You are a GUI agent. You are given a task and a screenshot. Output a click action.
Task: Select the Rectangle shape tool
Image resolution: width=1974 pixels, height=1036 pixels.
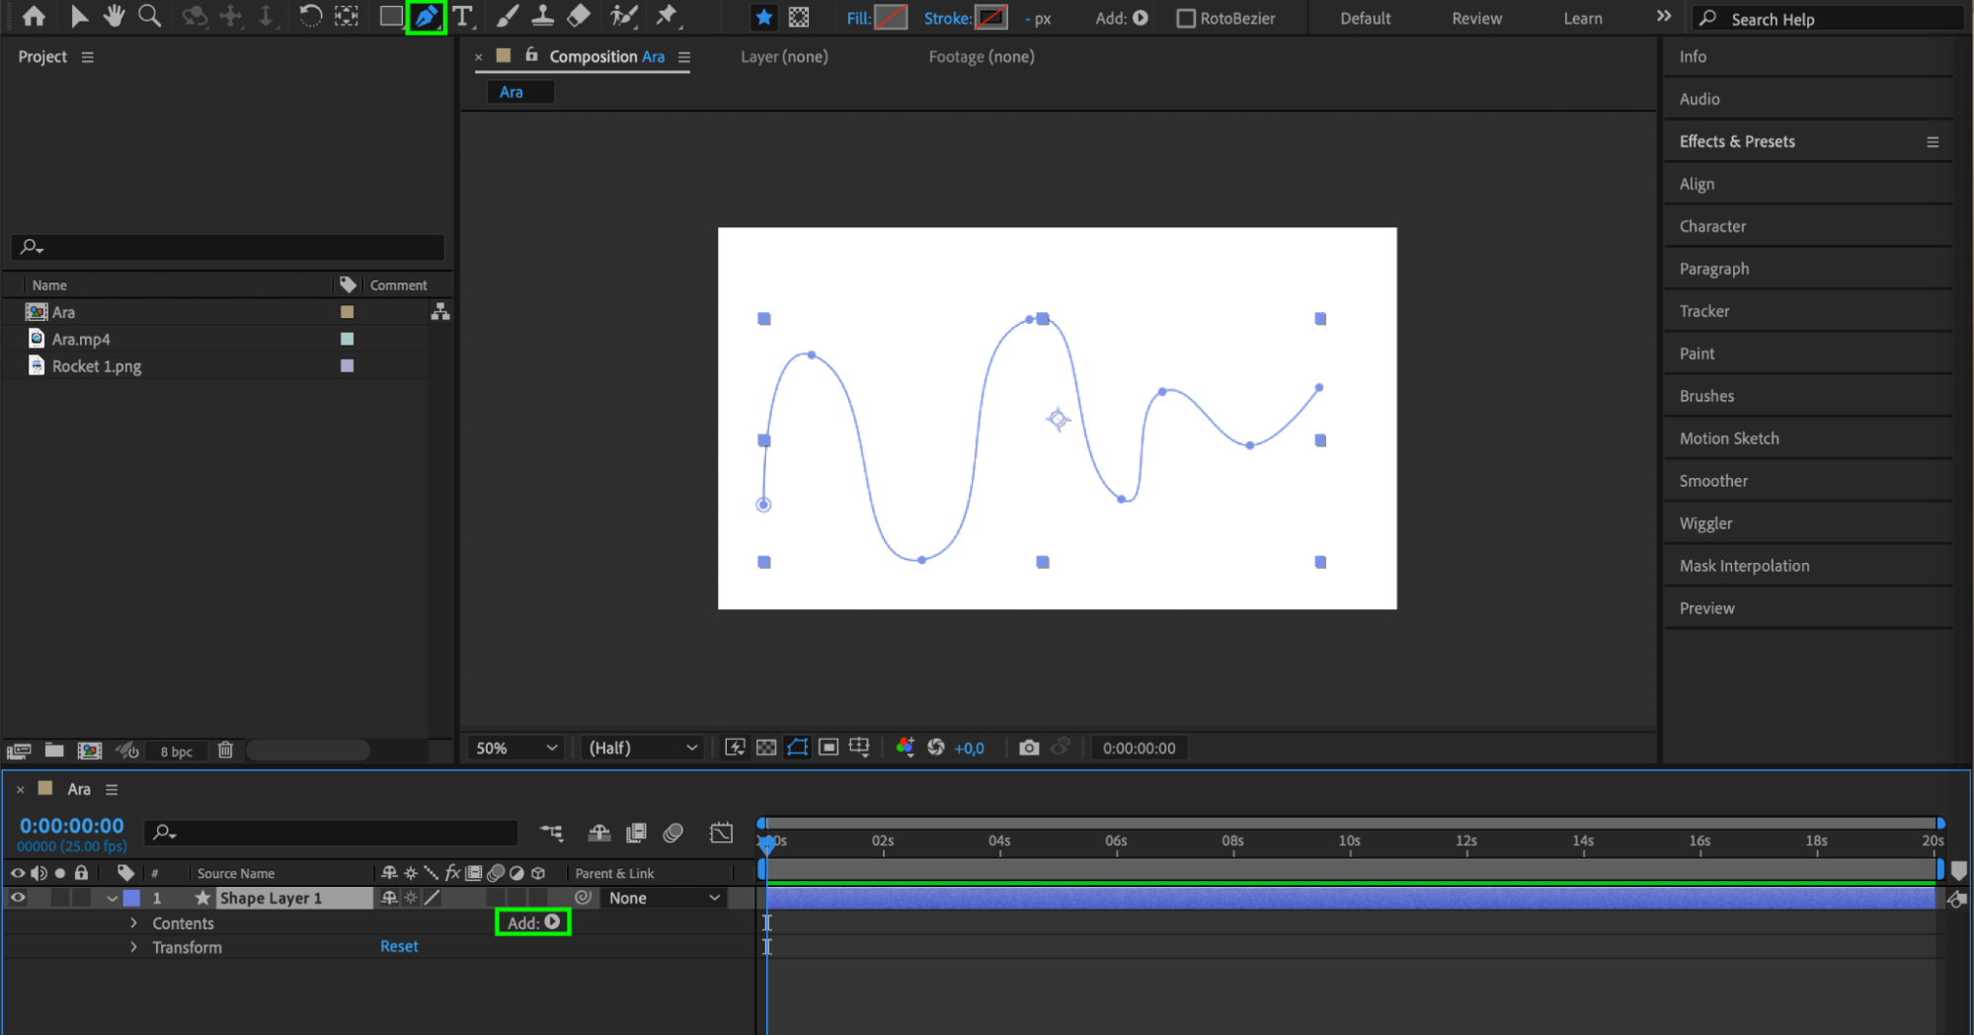tap(391, 17)
